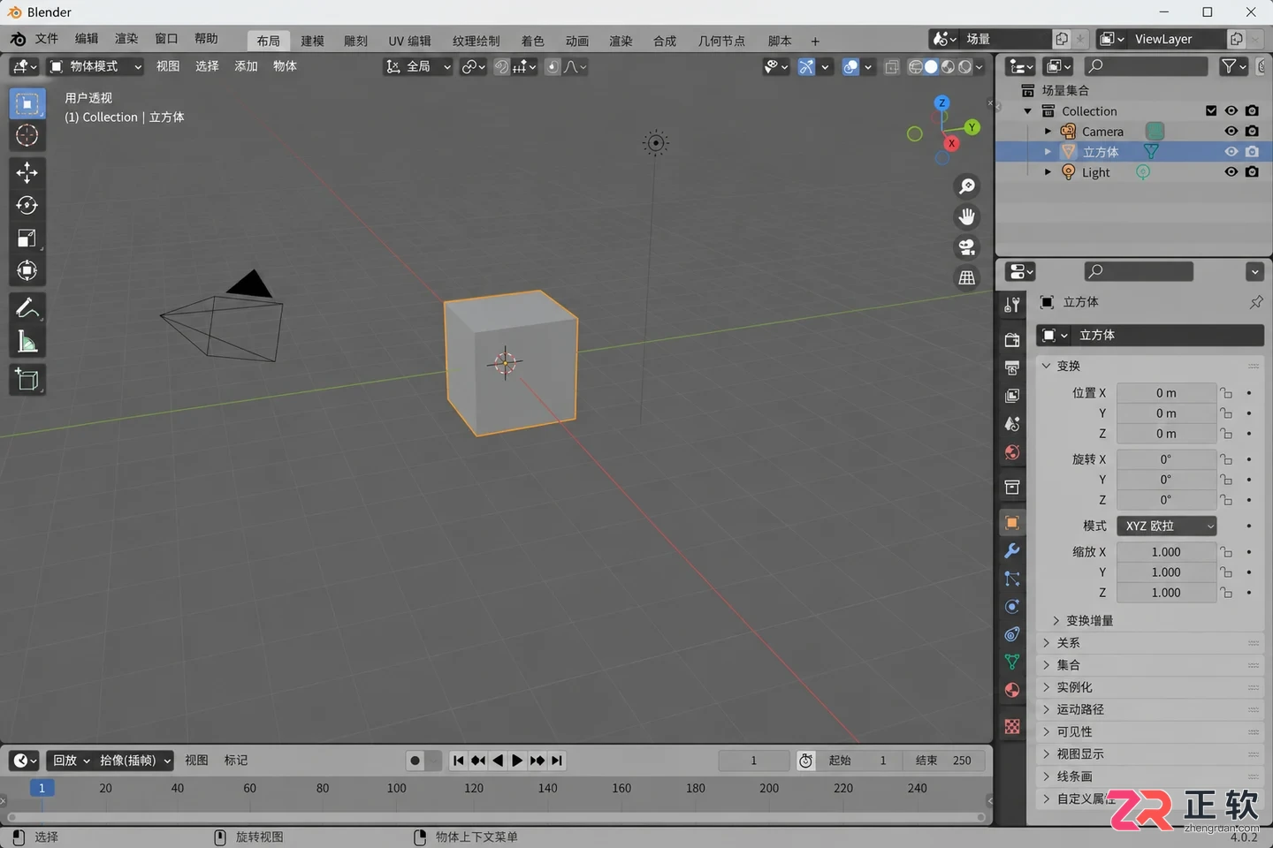Open the Edit menu
The image size is (1273, 848).
pyautogui.click(x=87, y=39)
